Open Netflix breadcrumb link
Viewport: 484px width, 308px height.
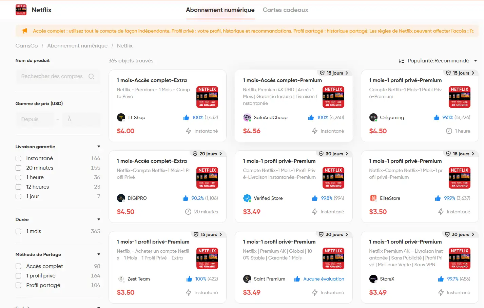[125, 46]
